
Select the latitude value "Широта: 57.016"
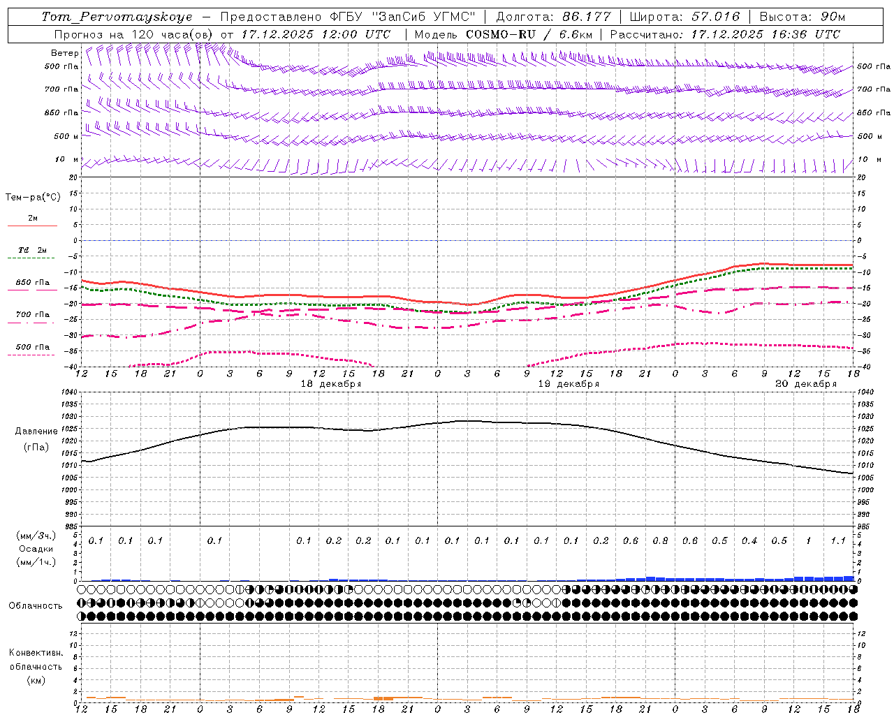pyautogui.click(x=684, y=17)
